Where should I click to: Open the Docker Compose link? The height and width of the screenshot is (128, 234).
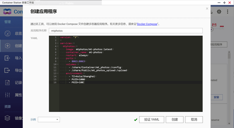pyautogui.click(x=147, y=24)
